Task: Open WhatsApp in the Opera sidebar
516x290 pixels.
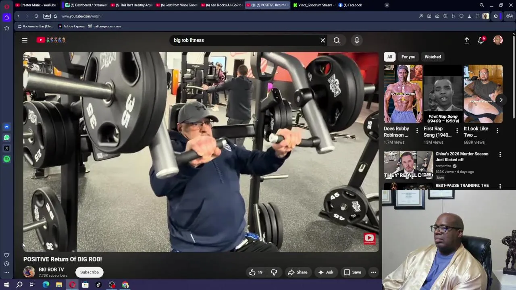Action: pyautogui.click(x=6, y=137)
